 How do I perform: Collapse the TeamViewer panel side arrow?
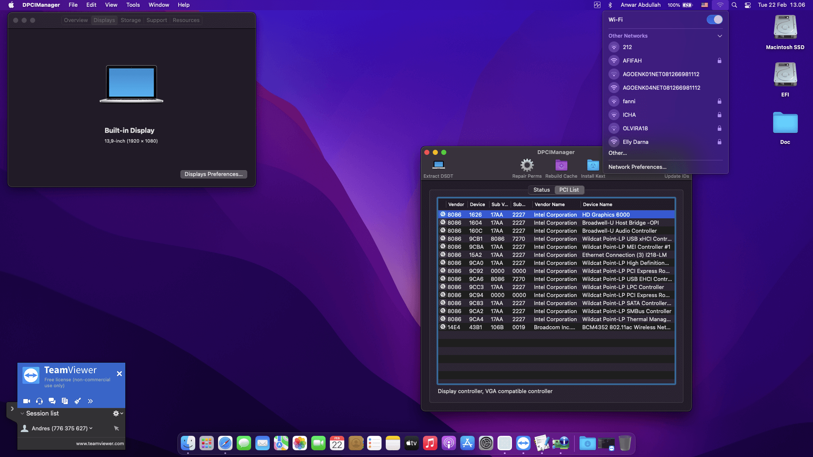point(12,409)
